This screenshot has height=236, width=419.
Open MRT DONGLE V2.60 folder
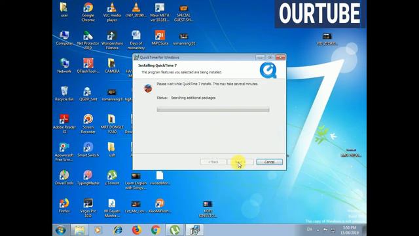click(112, 124)
